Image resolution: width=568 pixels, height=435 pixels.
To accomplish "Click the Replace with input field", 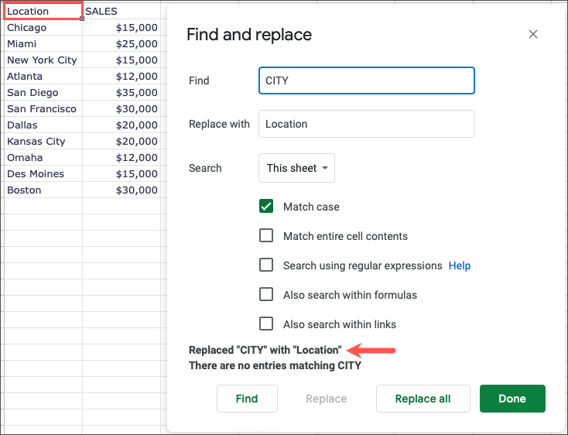I will point(366,124).
